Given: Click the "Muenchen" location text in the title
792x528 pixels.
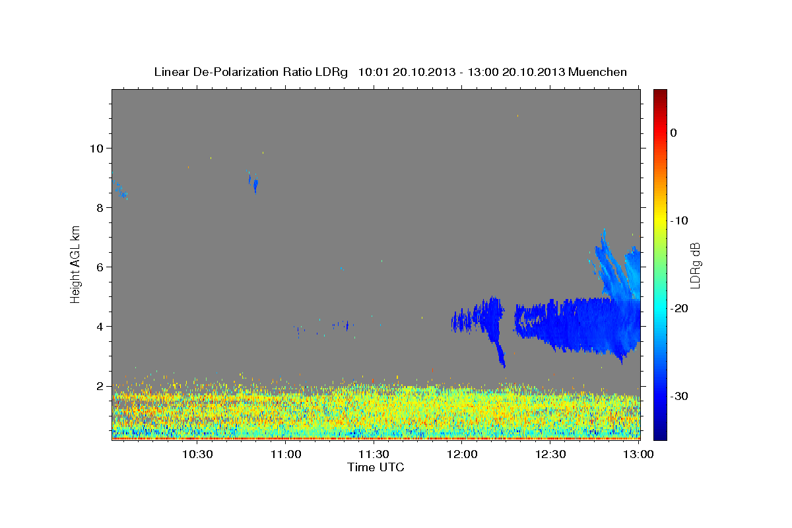Looking at the screenshot, I should 599,72.
